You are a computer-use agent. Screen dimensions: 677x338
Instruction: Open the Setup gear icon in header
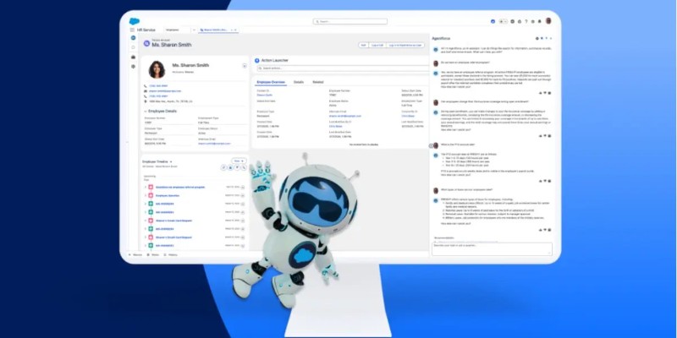point(533,21)
